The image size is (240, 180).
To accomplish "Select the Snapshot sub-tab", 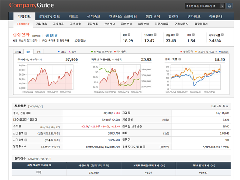I will point(23,24).
